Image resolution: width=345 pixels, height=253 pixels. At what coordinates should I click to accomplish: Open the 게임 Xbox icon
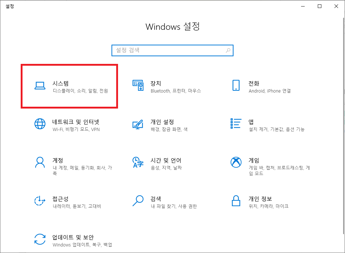pyautogui.click(x=236, y=162)
